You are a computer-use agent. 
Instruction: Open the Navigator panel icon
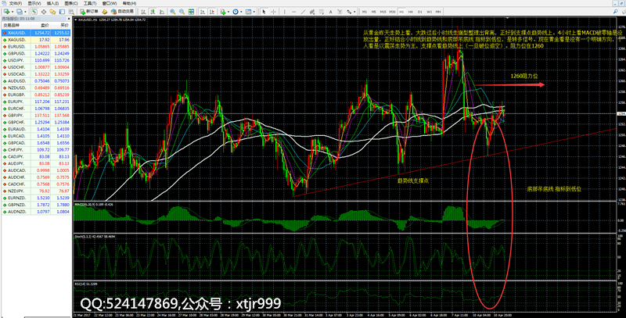52,12
